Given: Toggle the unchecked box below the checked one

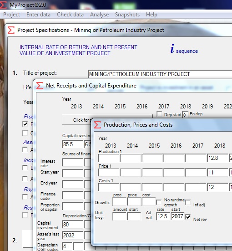Looking at the screenshot, I should (25, 133).
